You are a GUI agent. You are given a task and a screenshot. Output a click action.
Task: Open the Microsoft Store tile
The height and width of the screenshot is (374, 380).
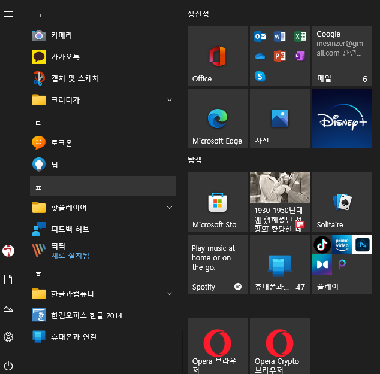[x=218, y=202]
